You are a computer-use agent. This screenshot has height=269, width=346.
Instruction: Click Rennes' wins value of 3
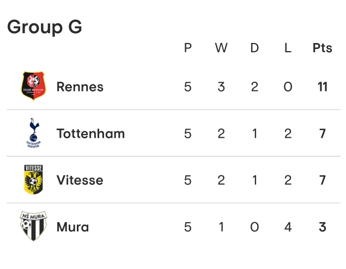click(221, 87)
